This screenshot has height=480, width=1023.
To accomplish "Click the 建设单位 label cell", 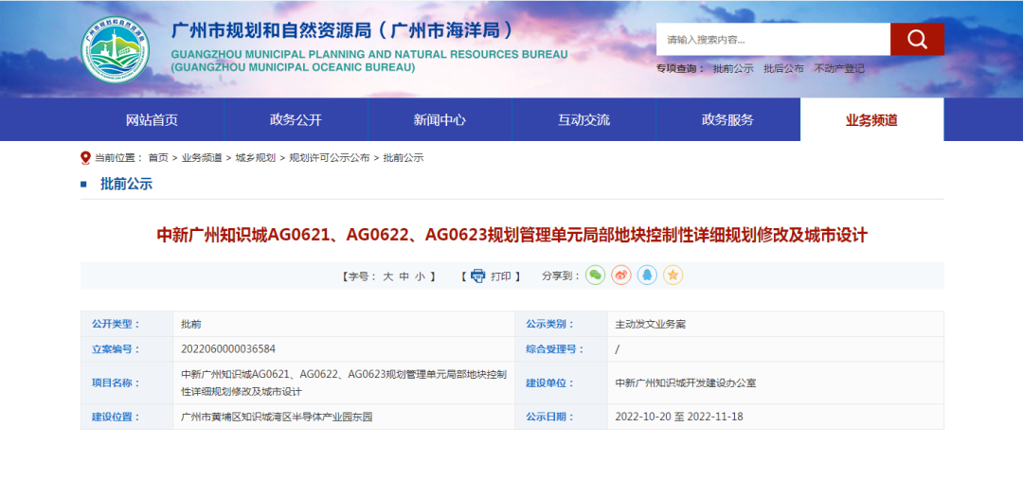I will (x=561, y=382).
